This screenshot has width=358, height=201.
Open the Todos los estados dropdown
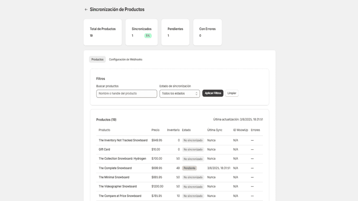[x=180, y=94]
